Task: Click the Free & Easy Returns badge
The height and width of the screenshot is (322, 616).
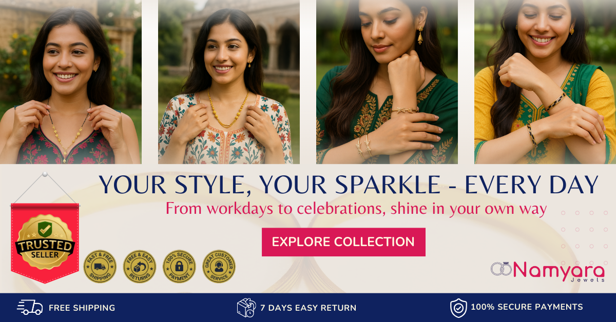Action: pos(140,267)
